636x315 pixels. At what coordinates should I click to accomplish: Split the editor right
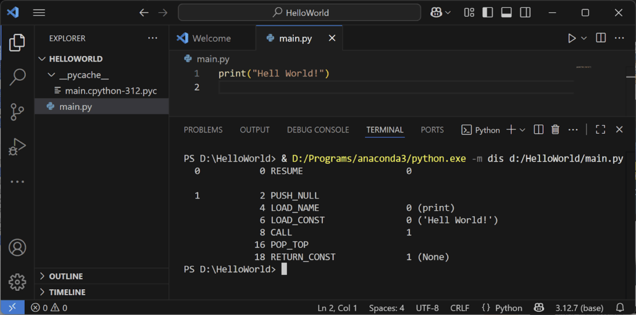point(601,38)
